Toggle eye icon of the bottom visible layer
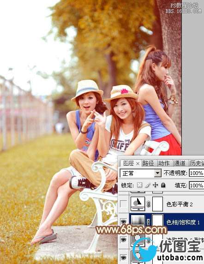Image resolution: width=204 pixels, height=264 pixels. coord(124,258)
